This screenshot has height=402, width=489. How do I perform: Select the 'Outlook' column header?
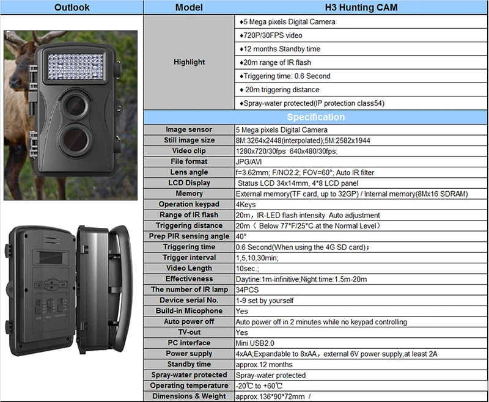pos(72,7)
